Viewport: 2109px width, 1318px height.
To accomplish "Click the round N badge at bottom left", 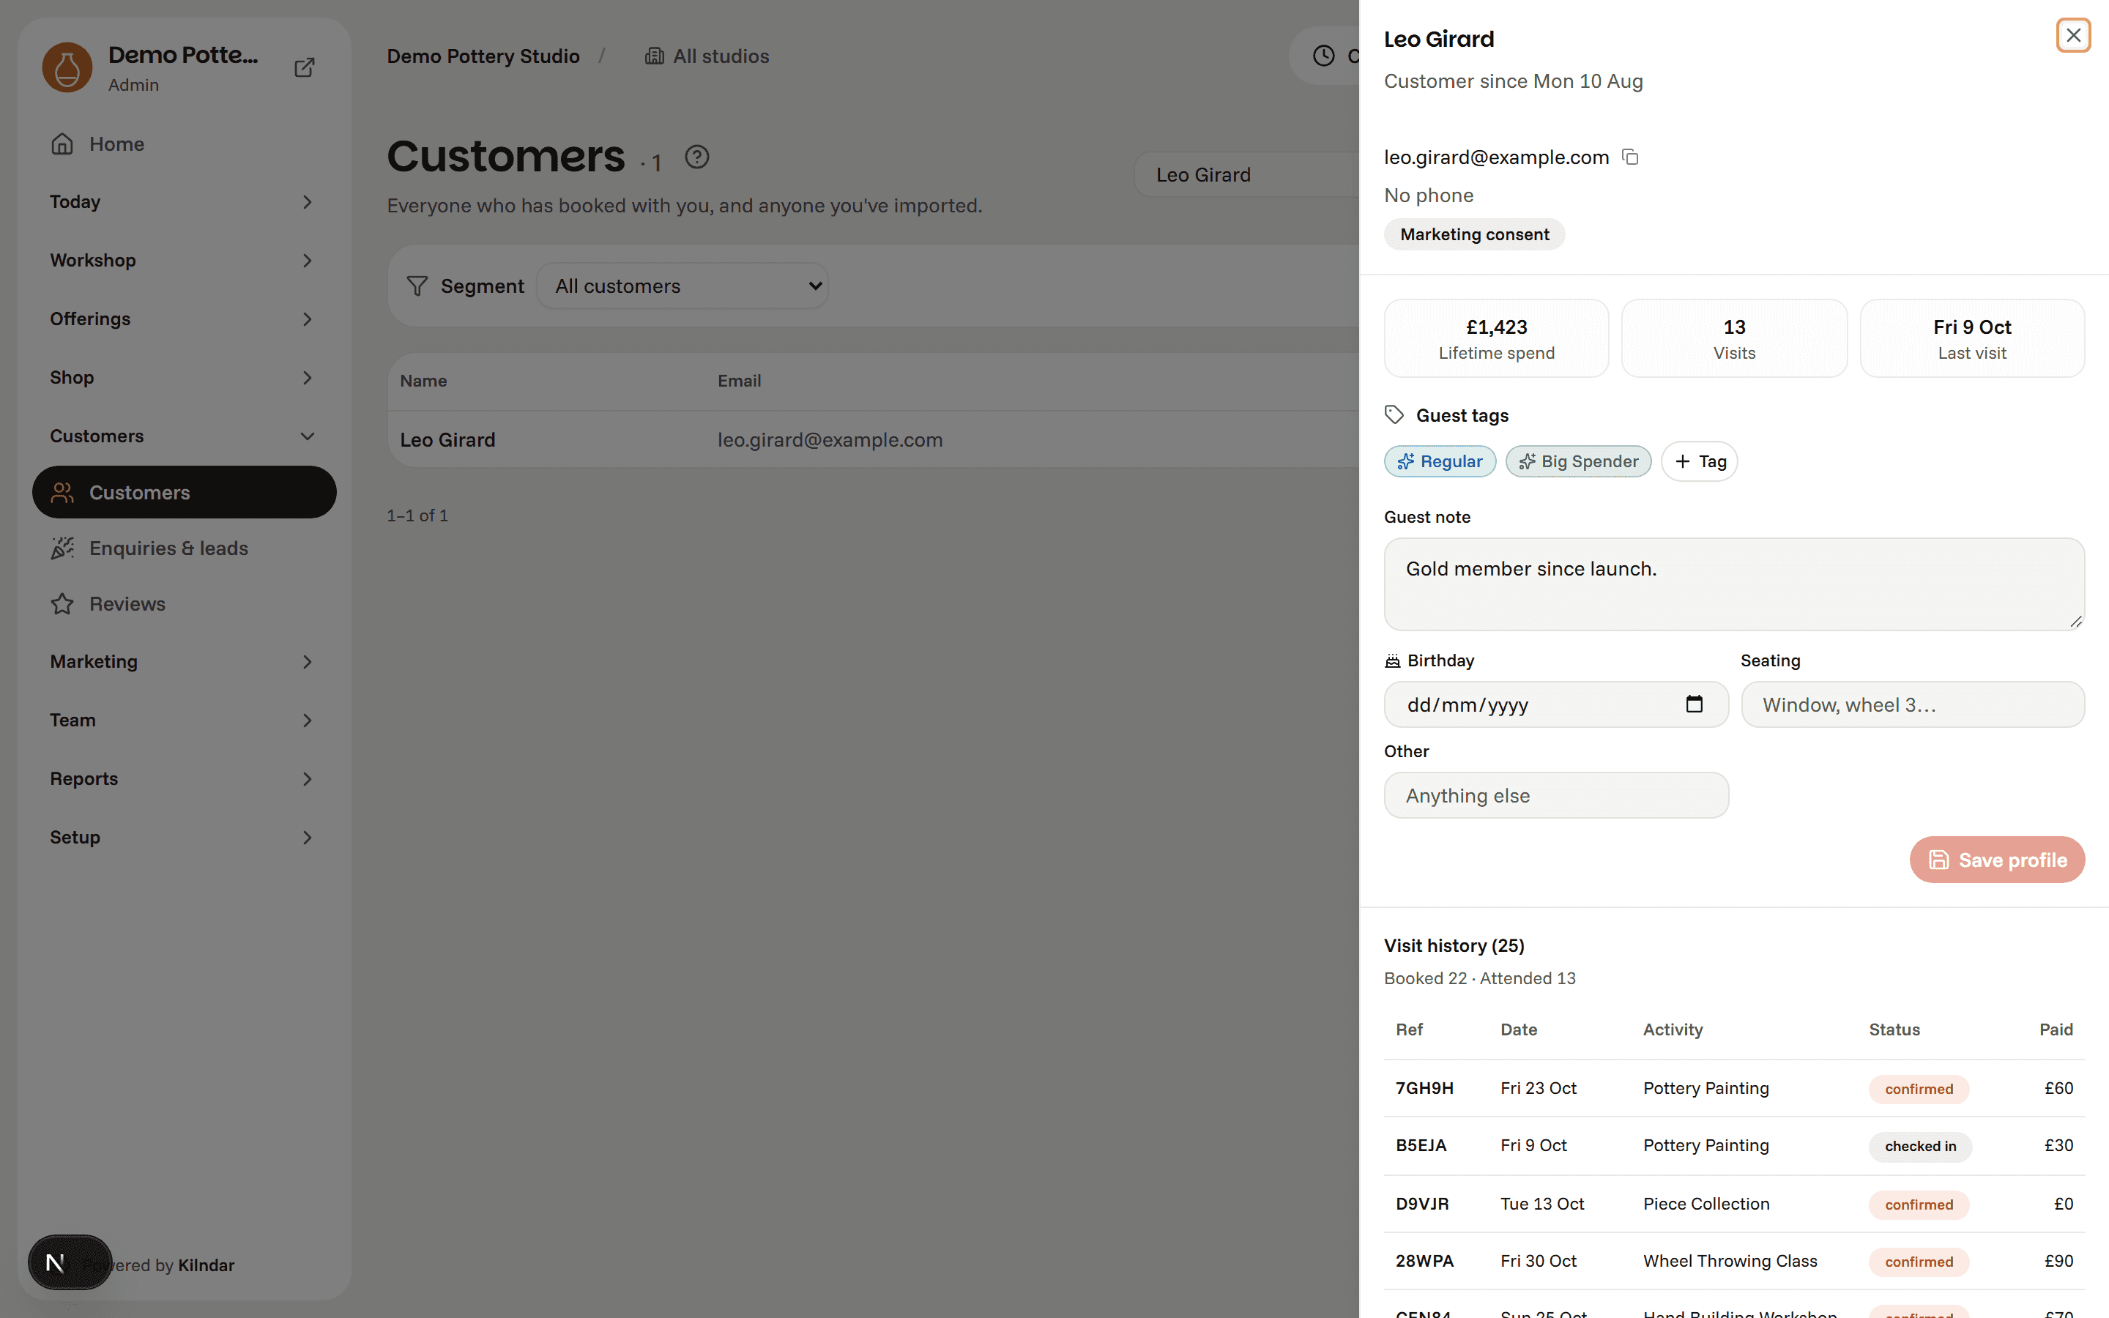I will [x=70, y=1262].
